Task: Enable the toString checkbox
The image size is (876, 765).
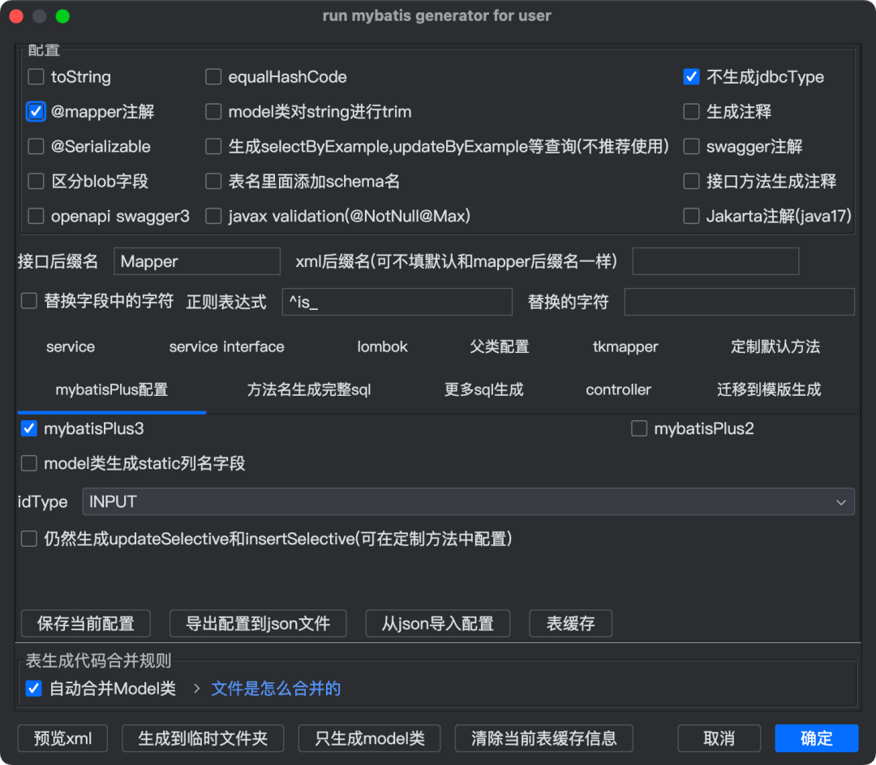Action: [36, 76]
